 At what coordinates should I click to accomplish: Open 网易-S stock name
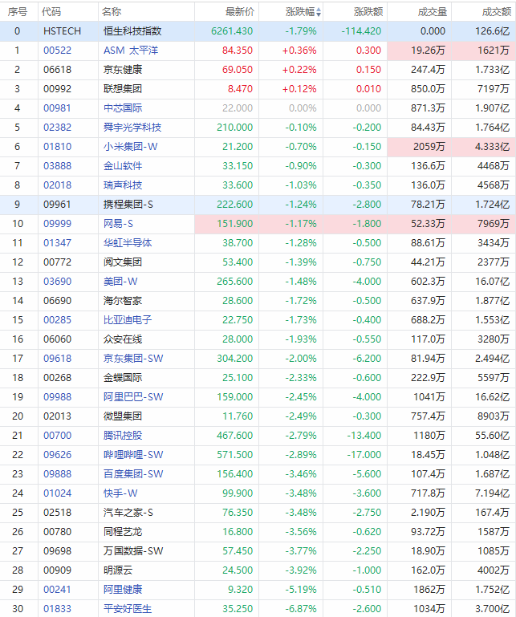118,224
